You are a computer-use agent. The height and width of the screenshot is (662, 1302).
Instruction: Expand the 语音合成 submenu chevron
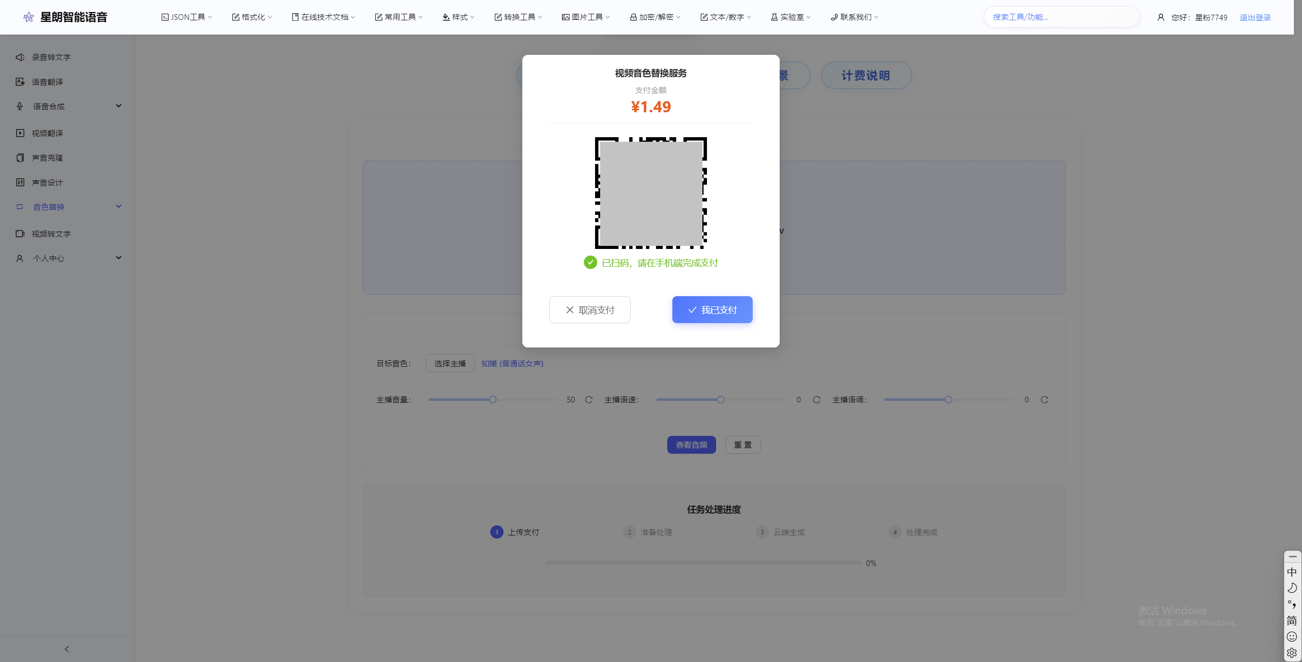(119, 106)
